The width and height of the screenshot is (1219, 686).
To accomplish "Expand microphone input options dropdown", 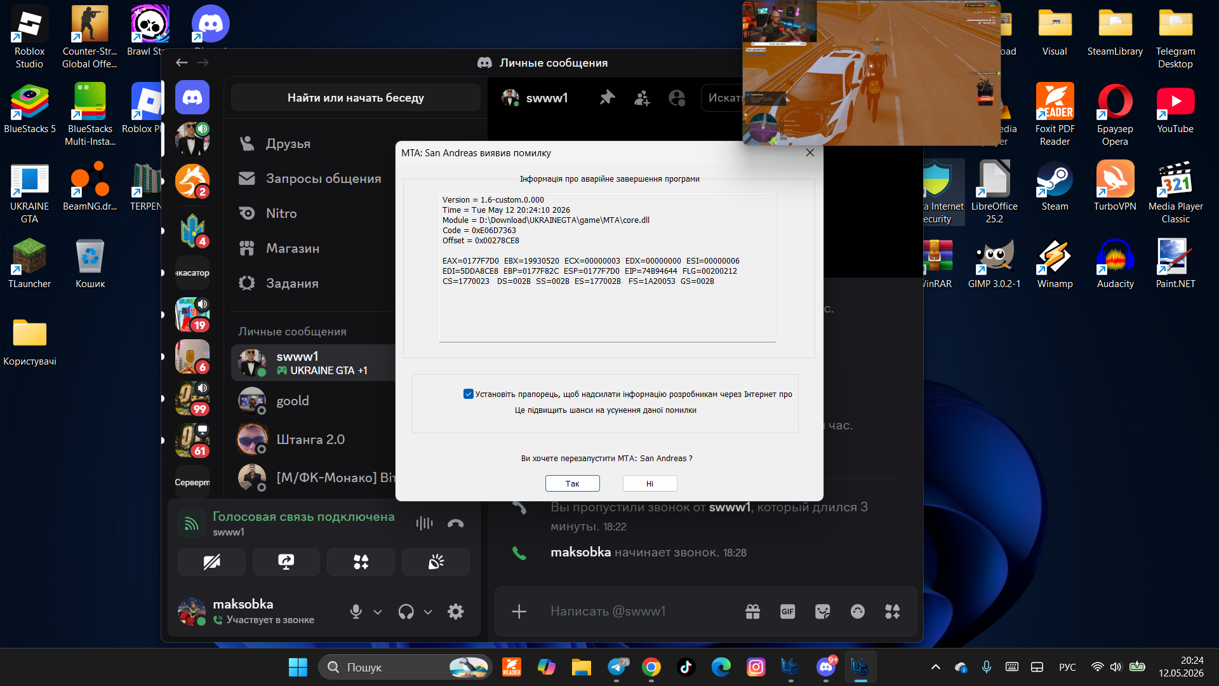I will tap(378, 612).
